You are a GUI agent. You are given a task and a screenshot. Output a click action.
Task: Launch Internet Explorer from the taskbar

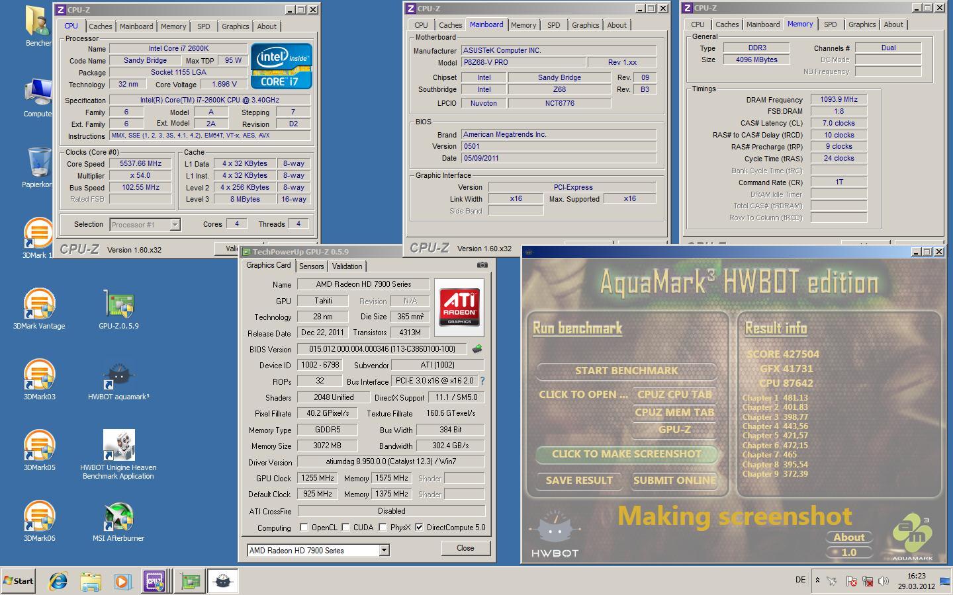pyautogui.click(x=59, y=581)
